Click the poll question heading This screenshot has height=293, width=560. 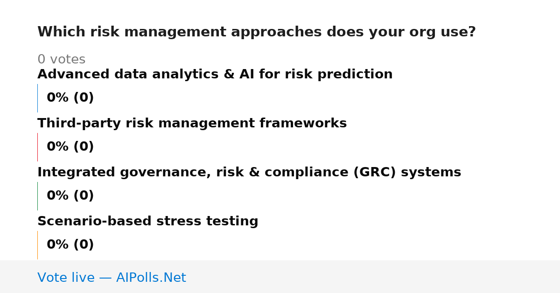click(257, 32)
